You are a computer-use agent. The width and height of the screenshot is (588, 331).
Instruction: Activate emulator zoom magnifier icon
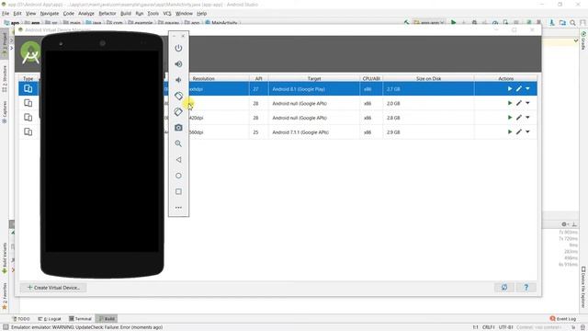(x=178, y=143)
